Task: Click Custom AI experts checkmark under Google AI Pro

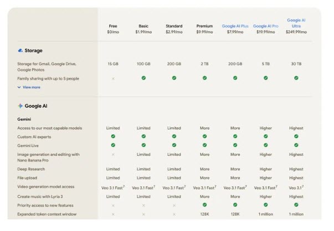Action: pyautogui.click(x=266, y=136)
